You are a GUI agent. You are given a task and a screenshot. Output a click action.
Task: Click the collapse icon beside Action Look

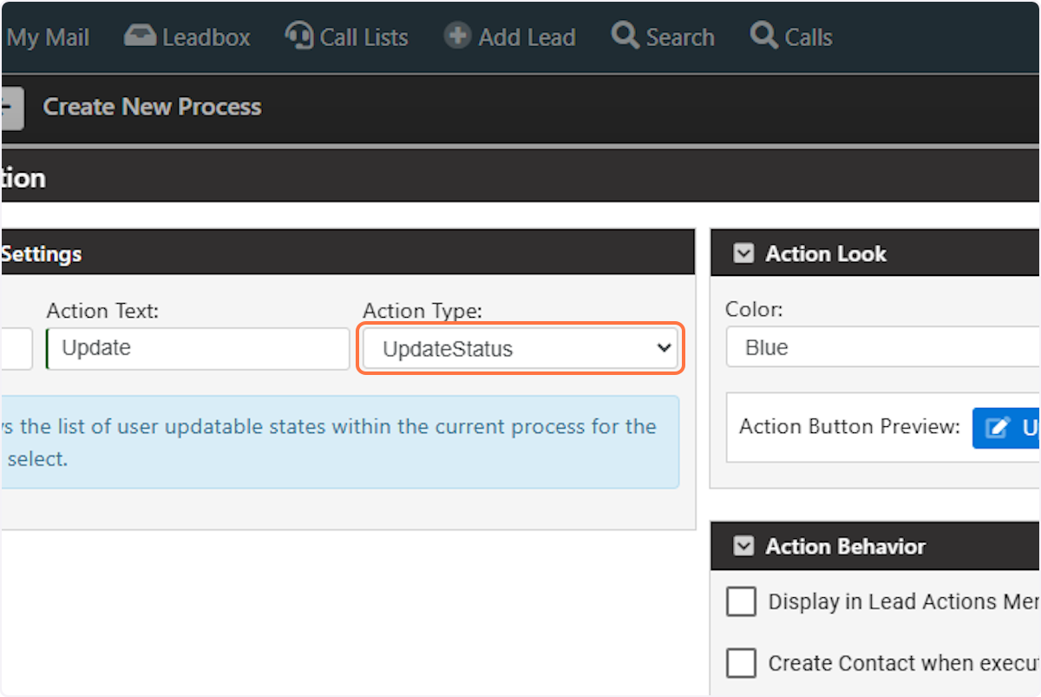[743, 253]
